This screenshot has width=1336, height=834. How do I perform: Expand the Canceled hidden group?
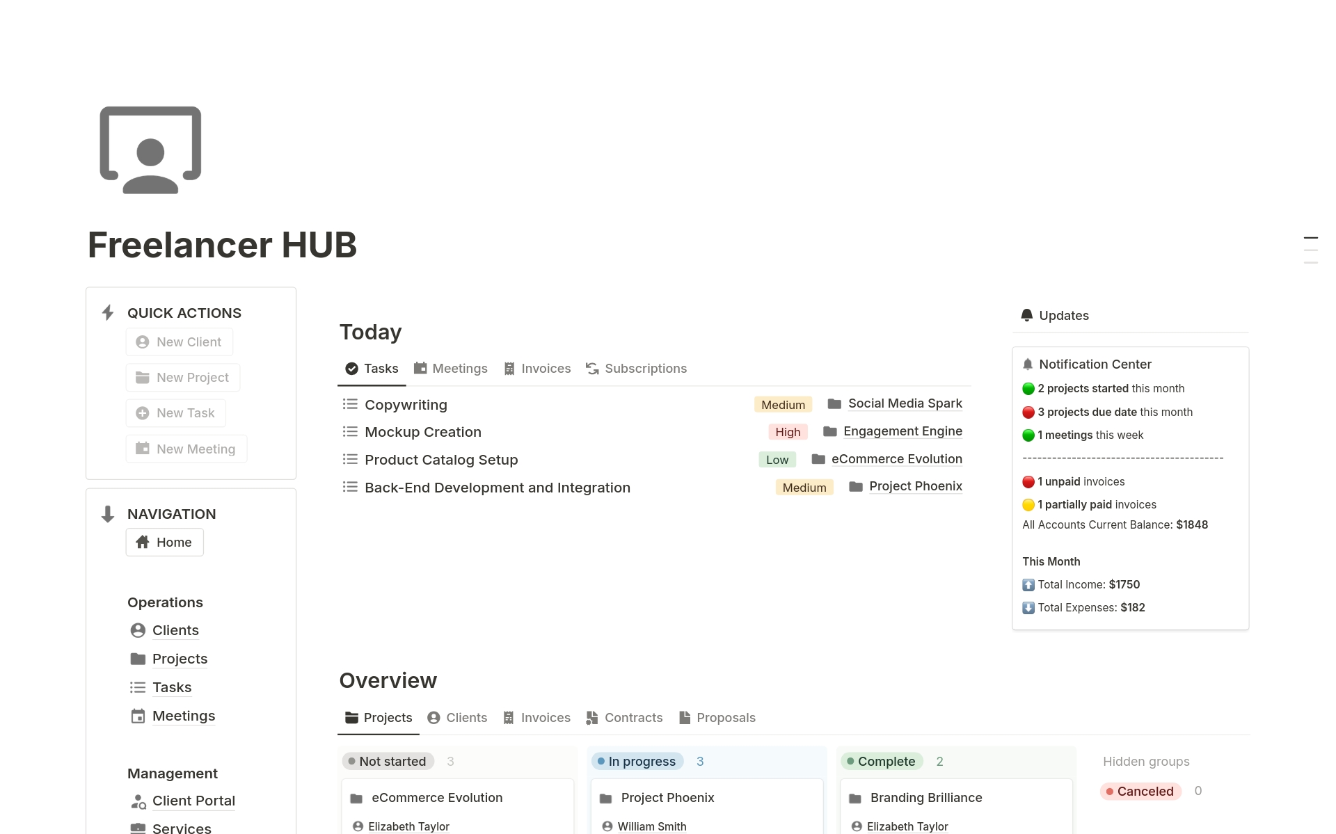click(x=1140, y=792)
